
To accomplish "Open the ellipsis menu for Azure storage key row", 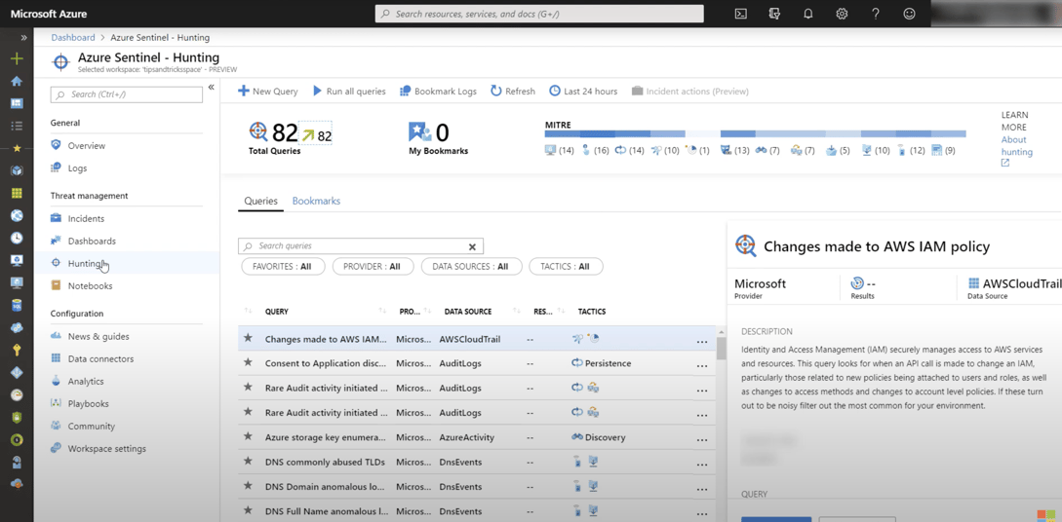I will (702, 440).
